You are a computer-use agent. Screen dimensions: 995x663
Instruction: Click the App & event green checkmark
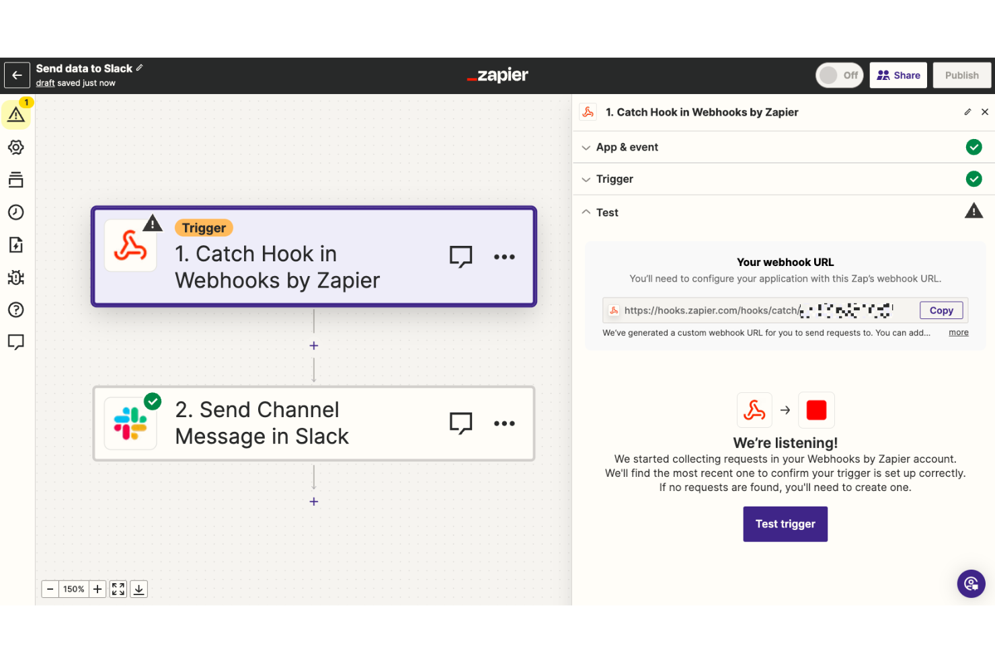pyautogui.click(x=973, y=147)
